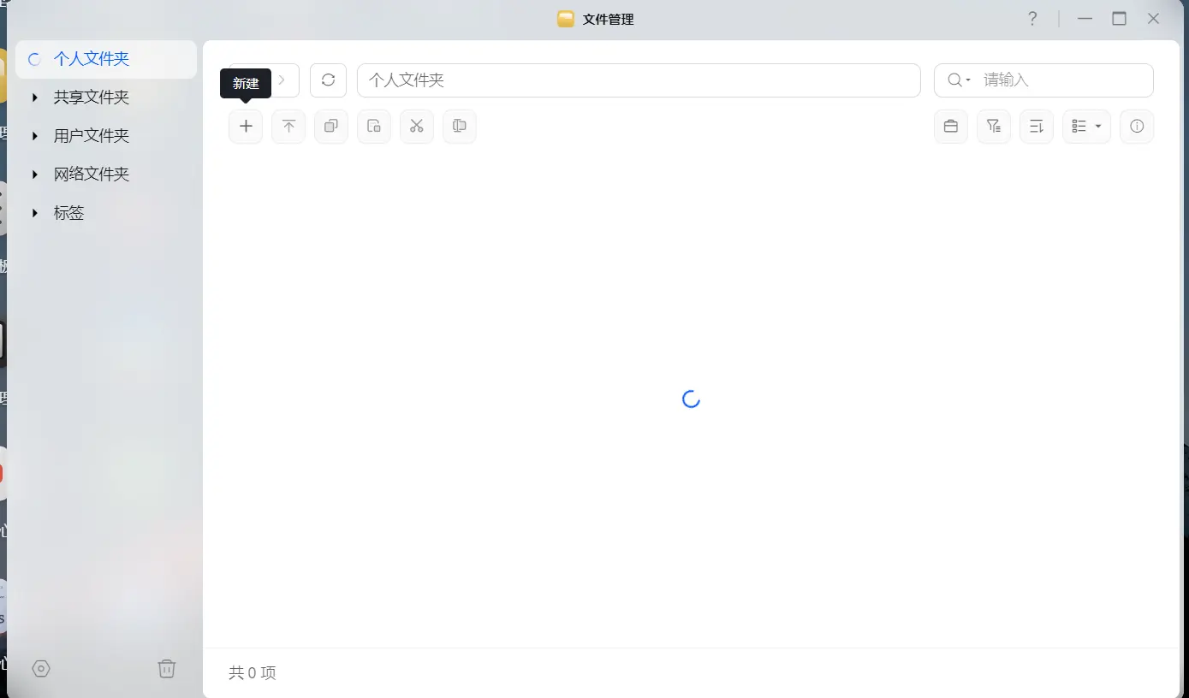Click the 个人文件夹 path address bar
Screen dimensions: 1189x698
639,80
